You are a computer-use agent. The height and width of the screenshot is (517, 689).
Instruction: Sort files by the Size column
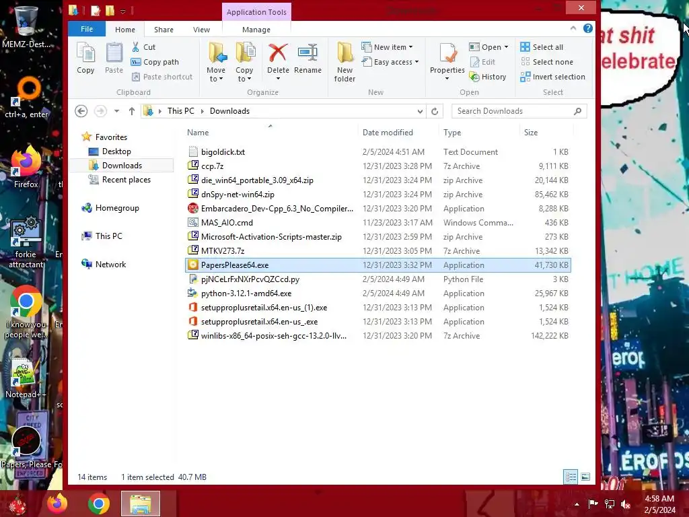pyautogui.click(x=546, y=133)
